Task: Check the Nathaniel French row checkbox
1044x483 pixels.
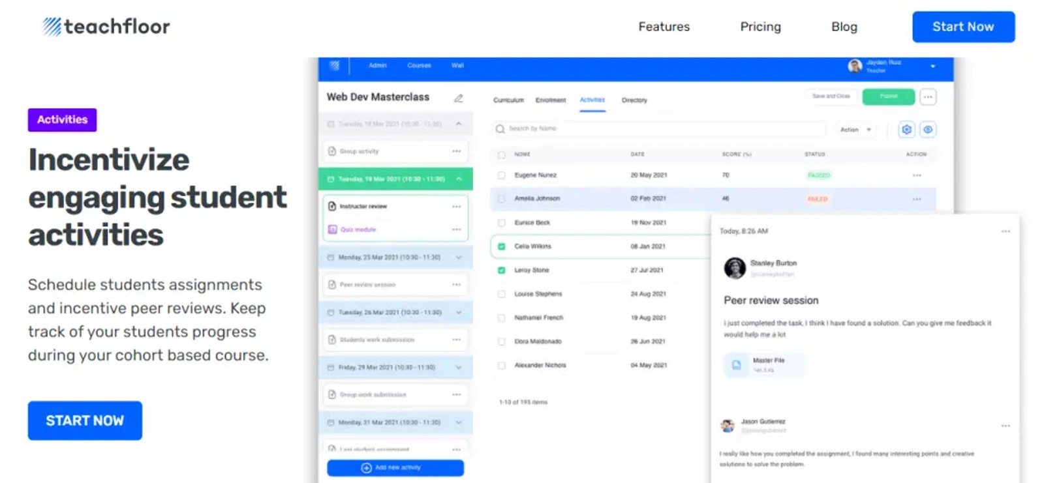Action: [501, 318]
